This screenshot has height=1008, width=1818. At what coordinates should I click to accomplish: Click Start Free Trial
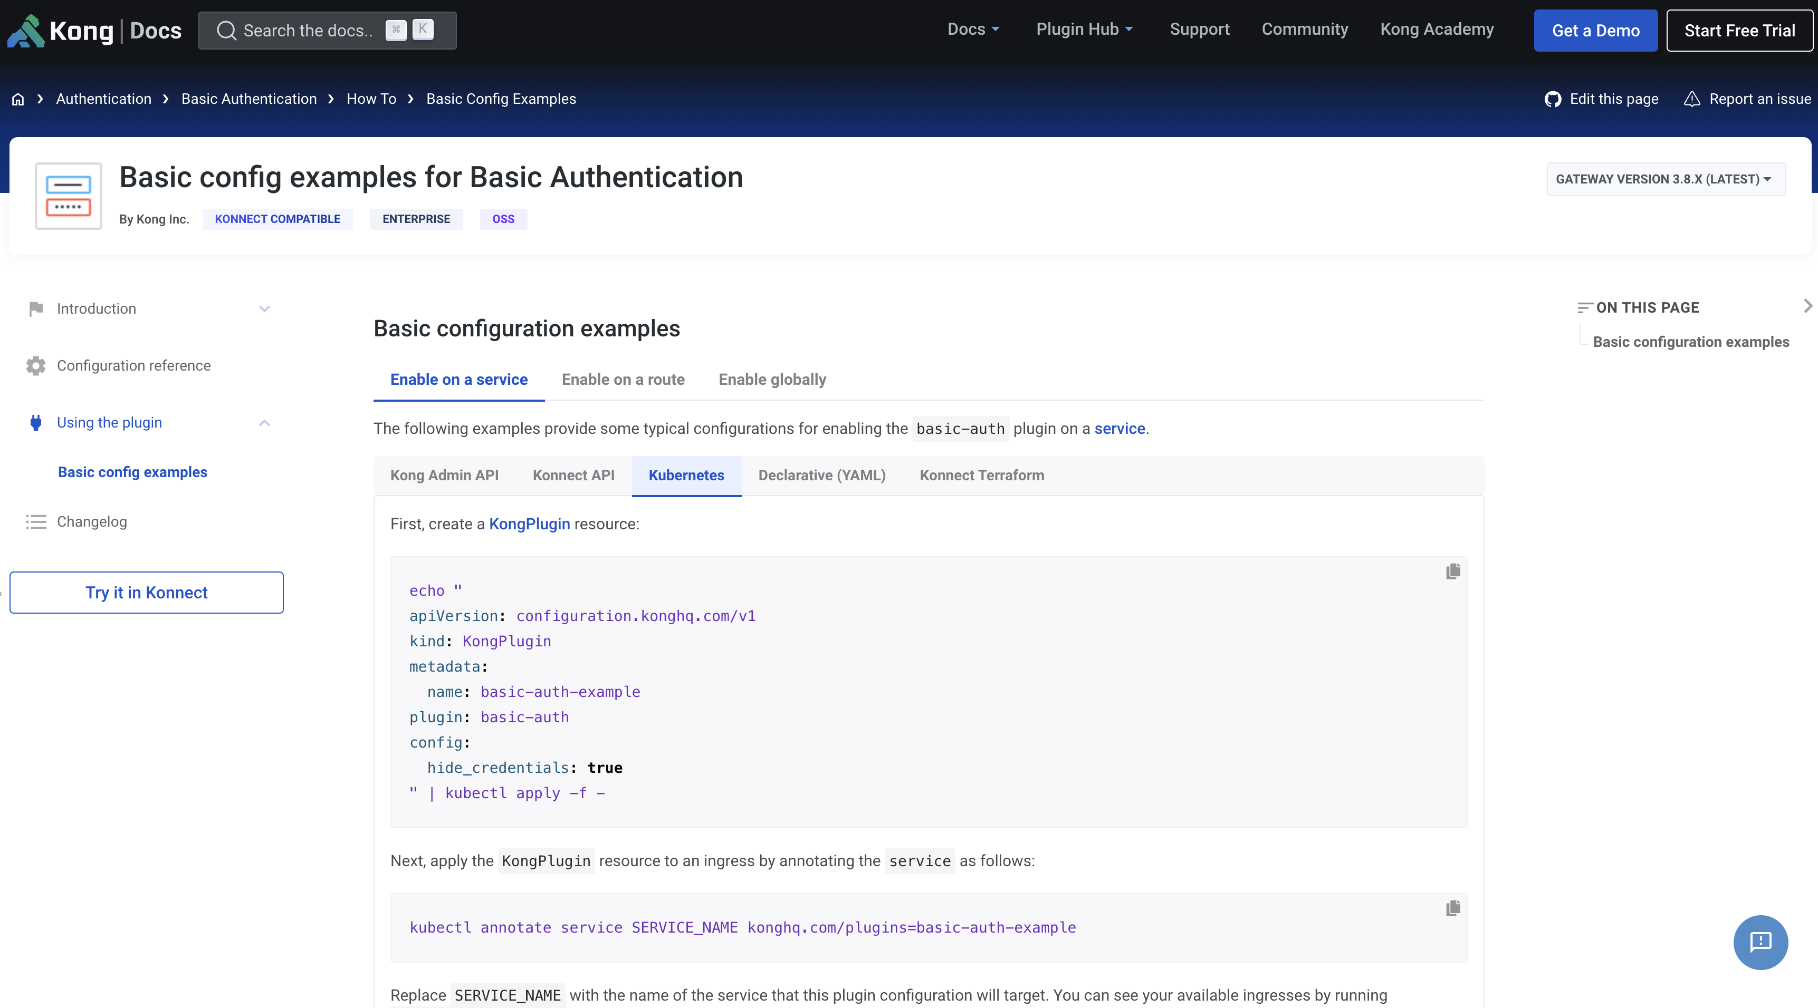(x=1739, y=31)
